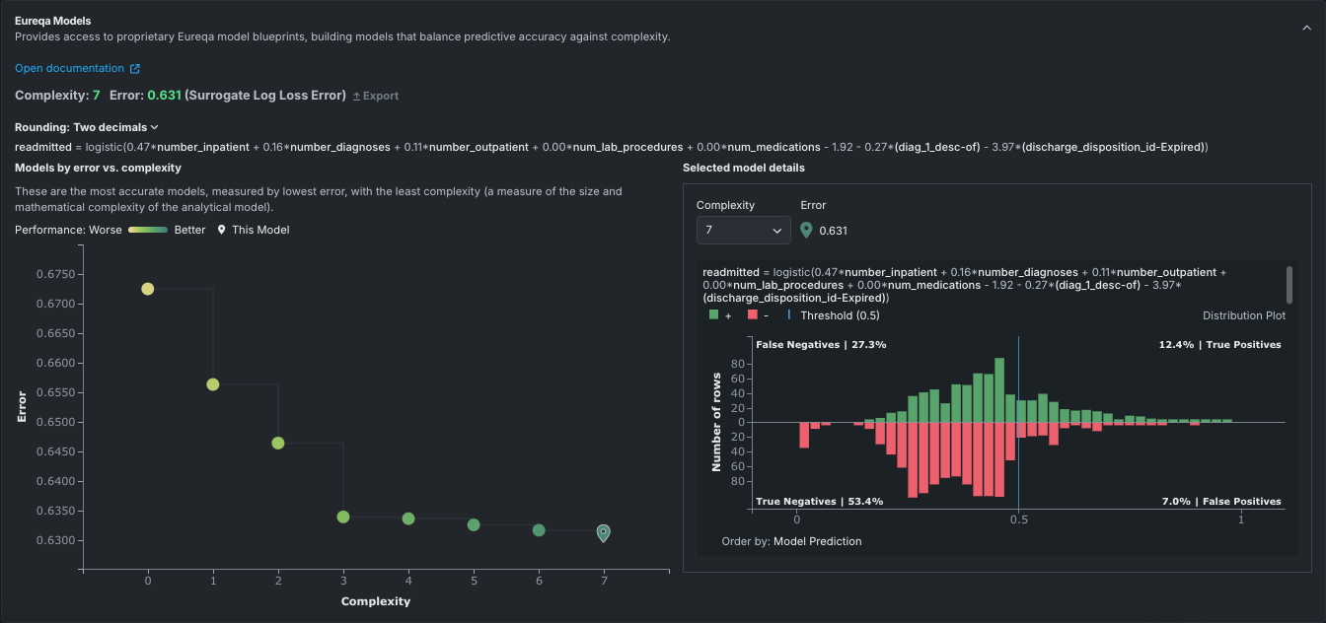
Task: Collapse the Eureqa Models section chevron
Action: pos(1306,29)
